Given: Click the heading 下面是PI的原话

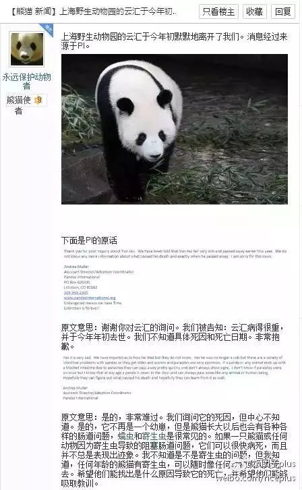Looking at the screenshot, I should [x=89, y=240].
